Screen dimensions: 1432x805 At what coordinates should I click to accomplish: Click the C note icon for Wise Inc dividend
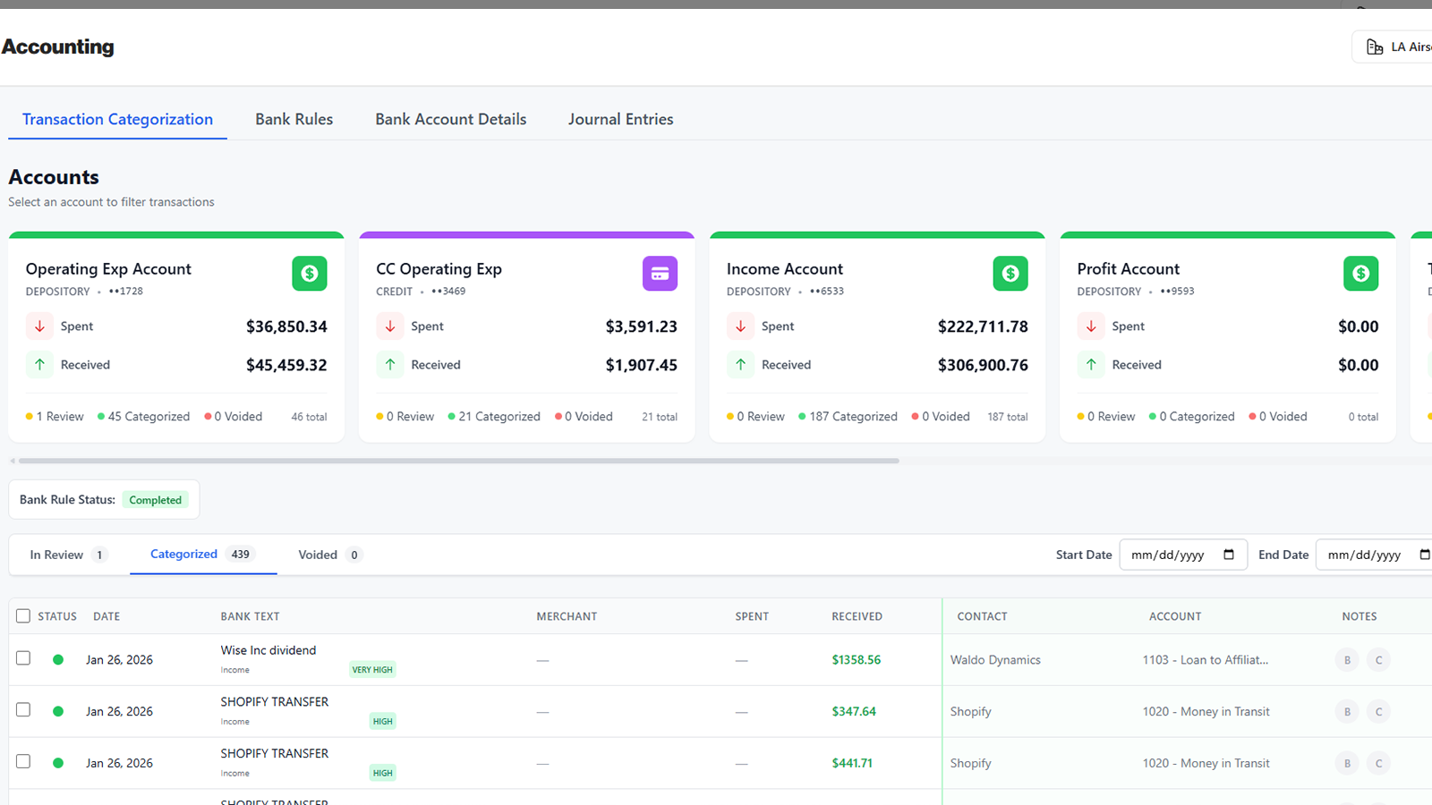(x=1378, y=660)
